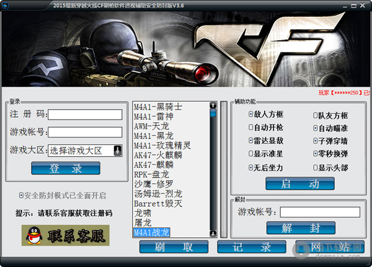Click the 注册码 input field

tap(85, 115)
